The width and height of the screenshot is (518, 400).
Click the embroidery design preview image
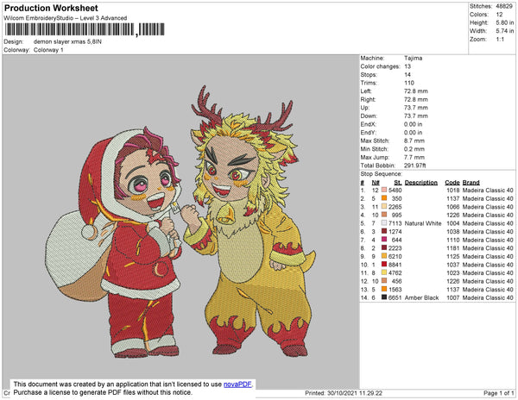tap(180, 222)
